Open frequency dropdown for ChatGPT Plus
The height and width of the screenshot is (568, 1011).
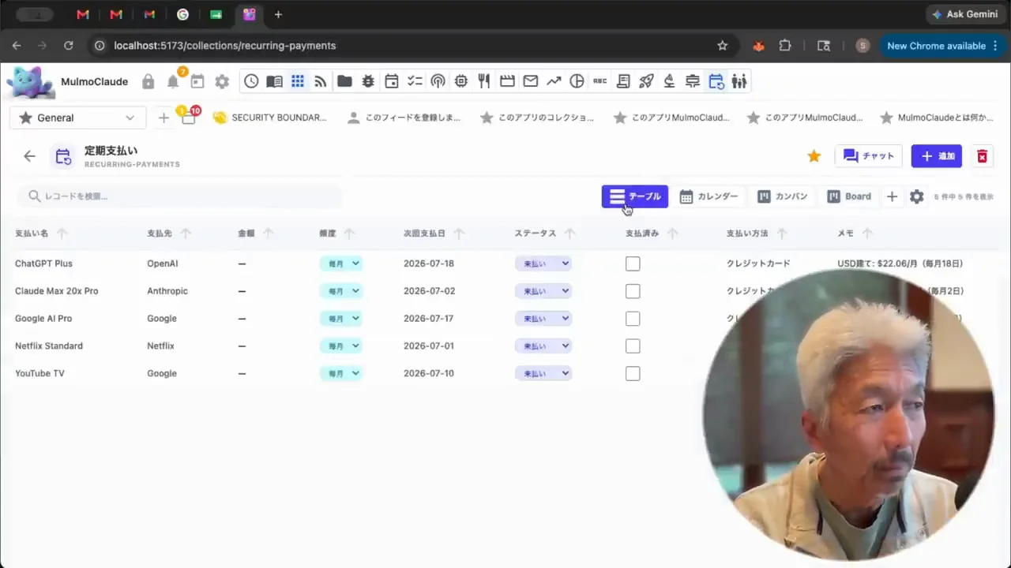341,263
